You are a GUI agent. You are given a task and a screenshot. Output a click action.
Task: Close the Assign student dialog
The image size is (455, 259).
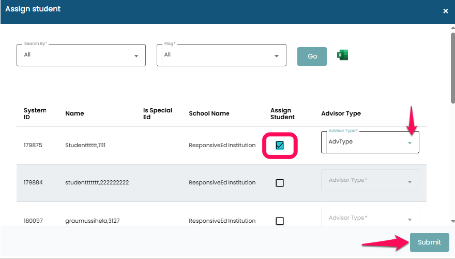tap(445, 11)
